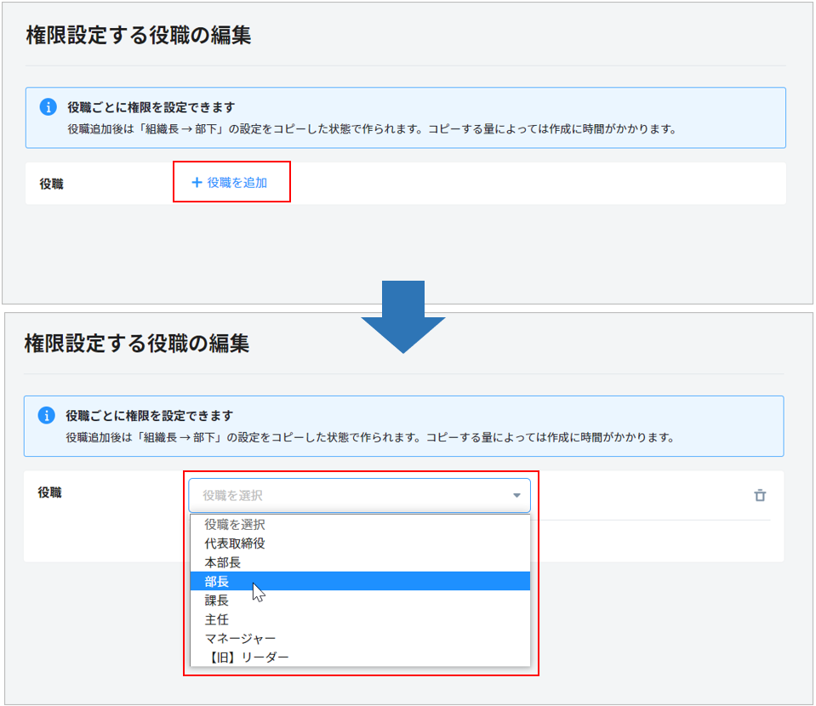This screenshot has width=816, height=706.
Task: Click the 役職 label in the upper panel
Action: pyautogui.click(x=51, y=184)
